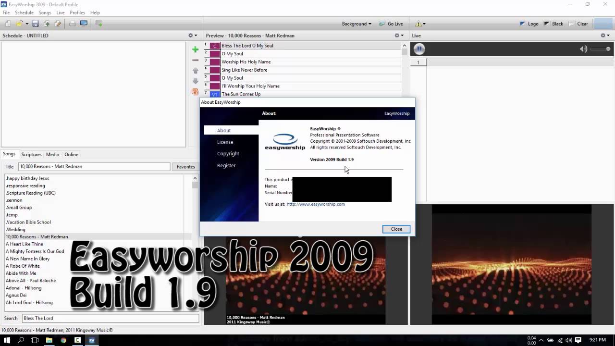This screenshot has height=346, width=615.
Task: Open File Explorer from the taskbar
Action: [49, 340]
